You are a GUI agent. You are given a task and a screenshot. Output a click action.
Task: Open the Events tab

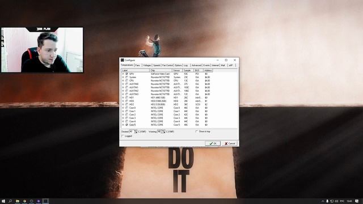coord(206,66)
